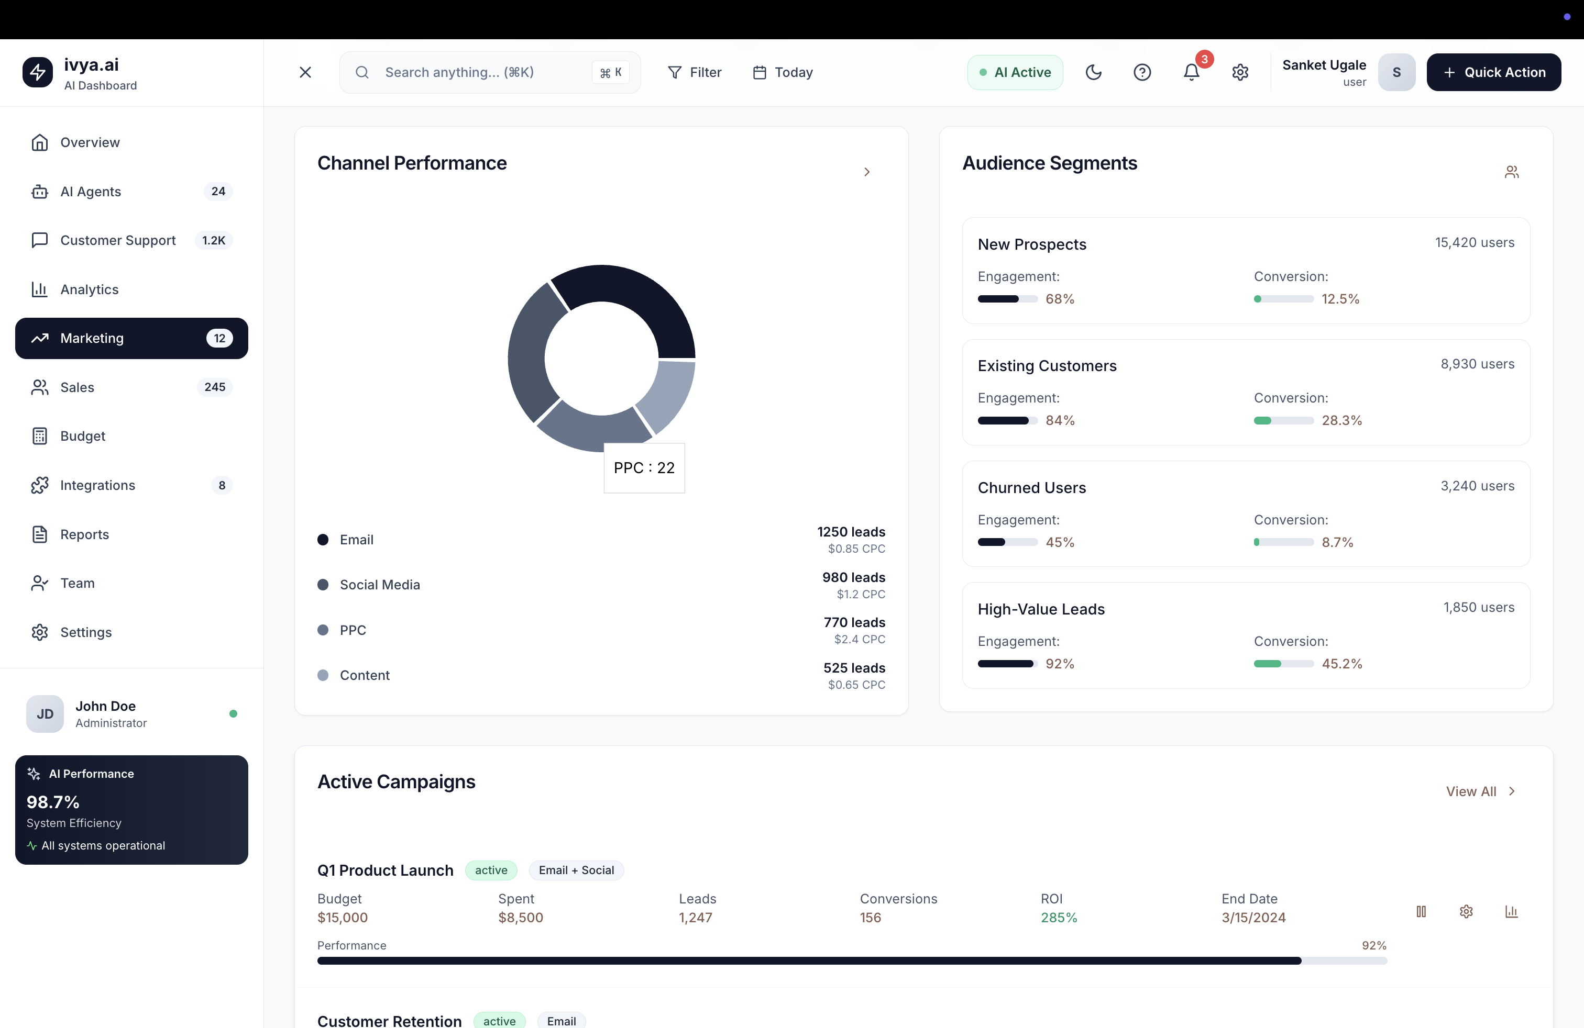Click View All active campaigns link
The width and height of the screenshot is (1584, 1028).
coord(1480,791)
